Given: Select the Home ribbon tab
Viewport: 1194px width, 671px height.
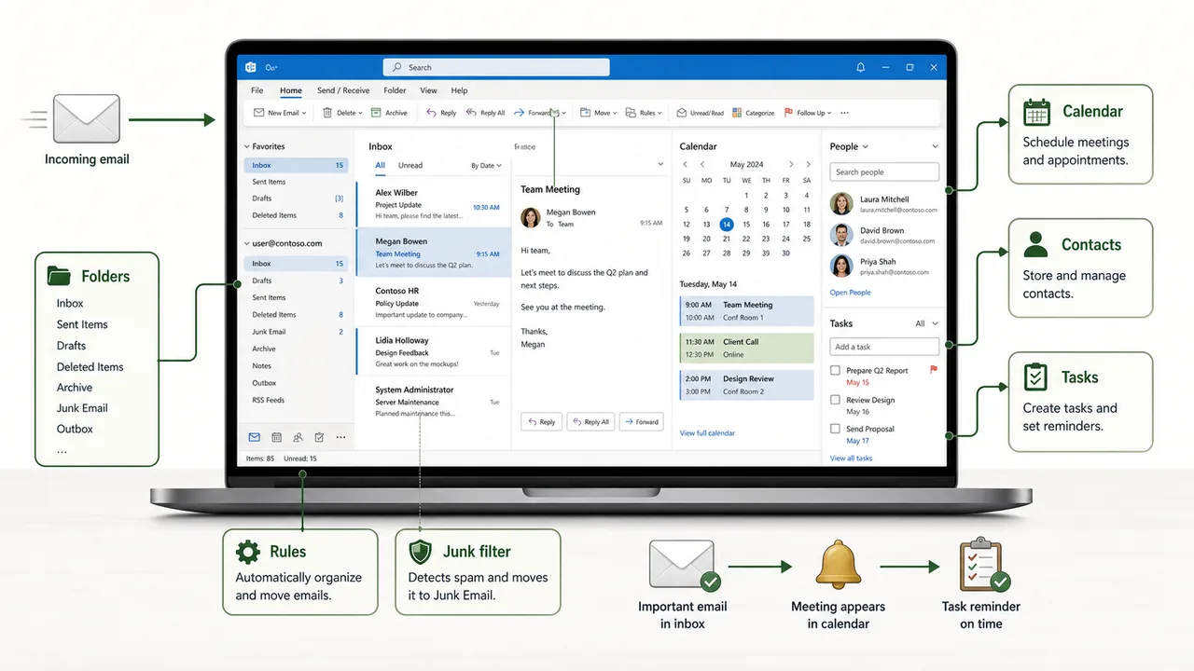Looking at the screenshot, I should pyautogui.click(x=291, y=90).
